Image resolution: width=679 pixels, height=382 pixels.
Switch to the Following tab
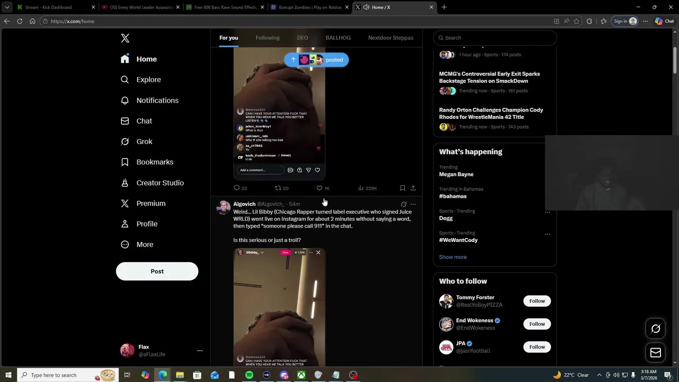coord(267,38)
